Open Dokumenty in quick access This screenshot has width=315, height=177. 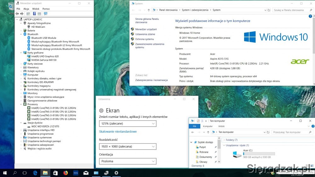click(205, 157)
